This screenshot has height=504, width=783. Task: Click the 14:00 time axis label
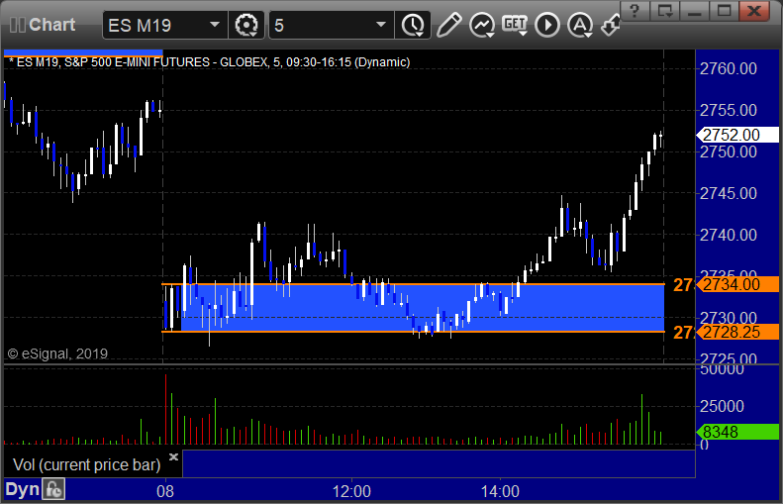click(x=500, y=491)
